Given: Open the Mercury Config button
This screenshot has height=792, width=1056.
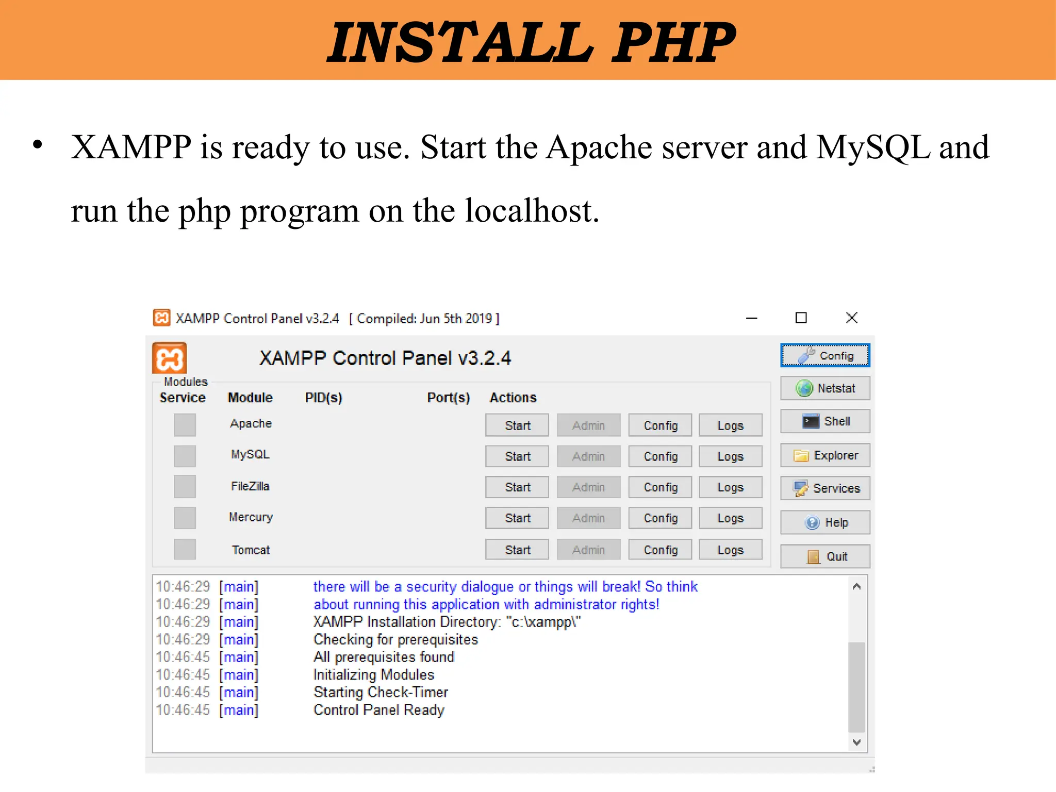Looking at the screenshot, I should pos(660,518).
